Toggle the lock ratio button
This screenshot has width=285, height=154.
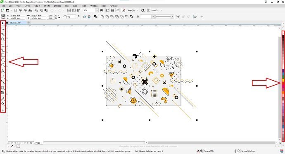tap(59, 17)
